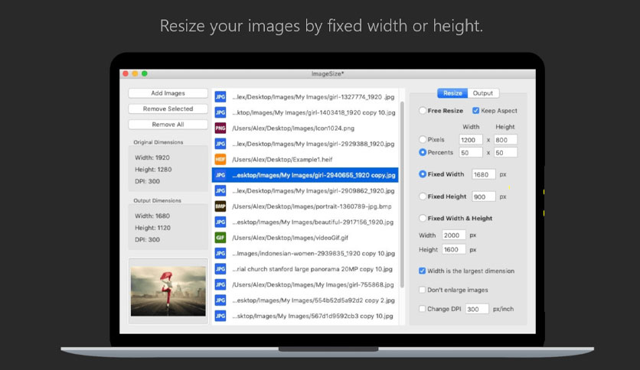This screenshot has height=370, width=640.
Task: Select file girl-2929388_1920.jpg
Action: pos(305,144)
